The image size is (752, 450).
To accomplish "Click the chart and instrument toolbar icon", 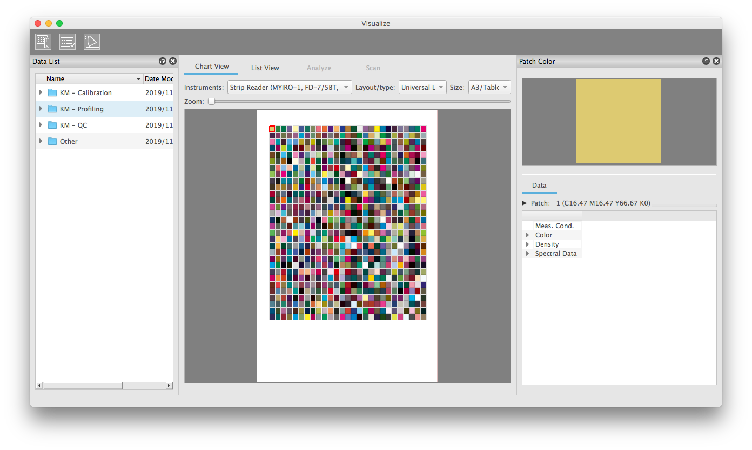I will click(43, 42).
